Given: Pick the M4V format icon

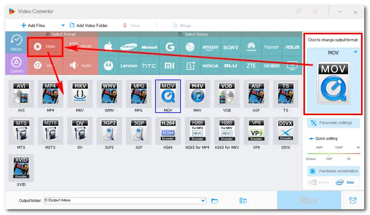Looking at the screenshot, I should click(x=197, y=94).
